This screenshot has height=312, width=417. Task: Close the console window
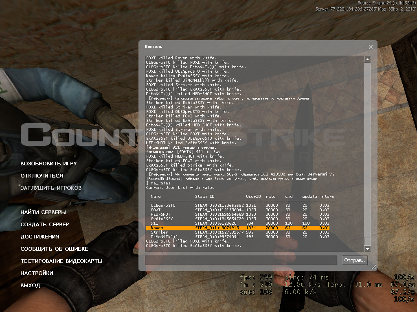tap(371, 47)
